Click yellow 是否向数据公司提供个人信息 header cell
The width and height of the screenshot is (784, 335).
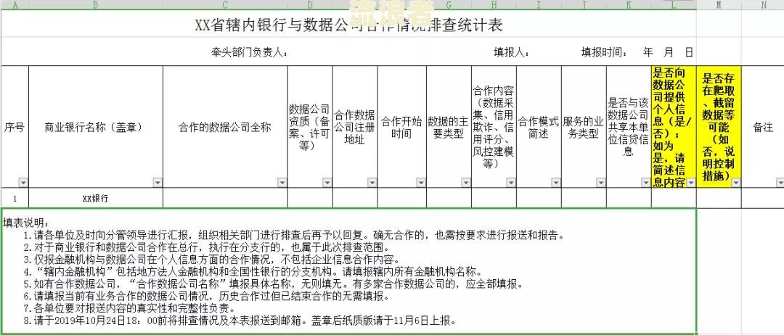[674, 127]
